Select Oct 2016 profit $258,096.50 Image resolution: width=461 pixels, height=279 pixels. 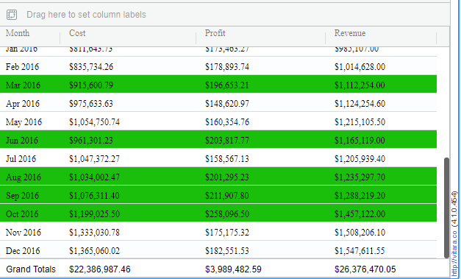(x=227, y=214)
